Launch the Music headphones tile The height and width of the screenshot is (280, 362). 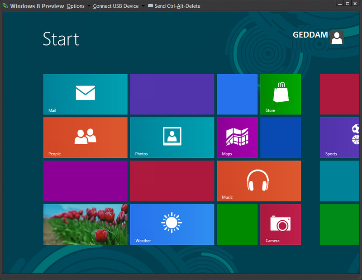pos(259,181)
